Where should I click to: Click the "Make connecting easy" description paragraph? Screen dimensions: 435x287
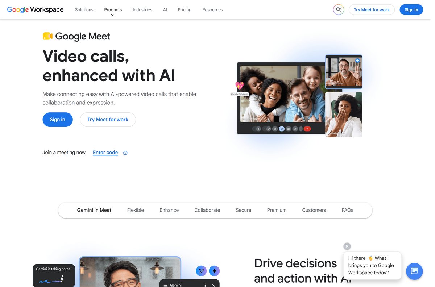(119, 98)
